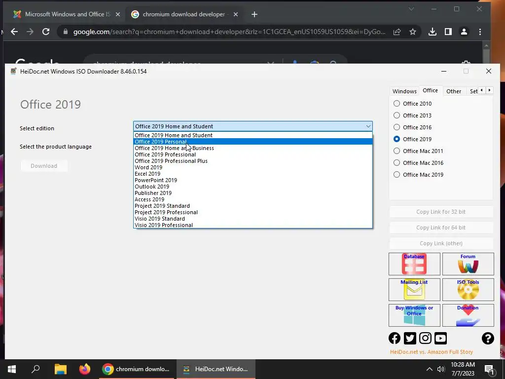Image resolution: width=505 pixels, height=379 pixels.
Task: Open the Database icon tile
Action: pyautogui.click(x=414, y=264)
